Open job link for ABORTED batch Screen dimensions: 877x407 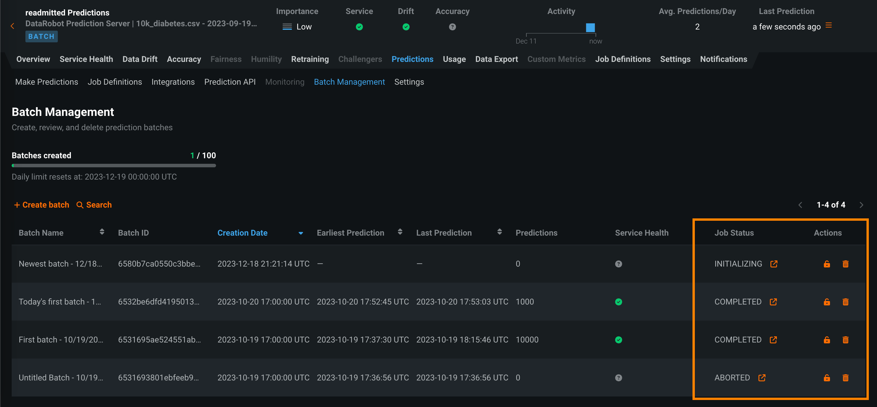pyautogui.click(x=762, y=378)
